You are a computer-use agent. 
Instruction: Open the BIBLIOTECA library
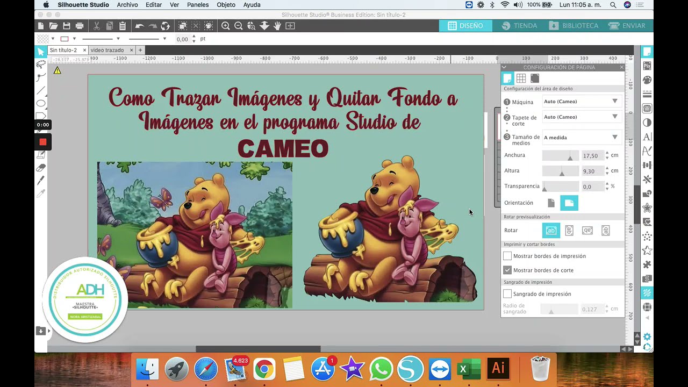[574, 25]
